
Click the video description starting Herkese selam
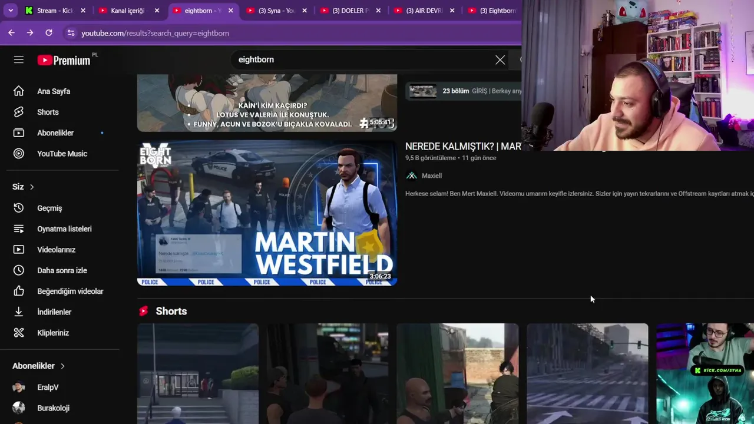(580, 194)
